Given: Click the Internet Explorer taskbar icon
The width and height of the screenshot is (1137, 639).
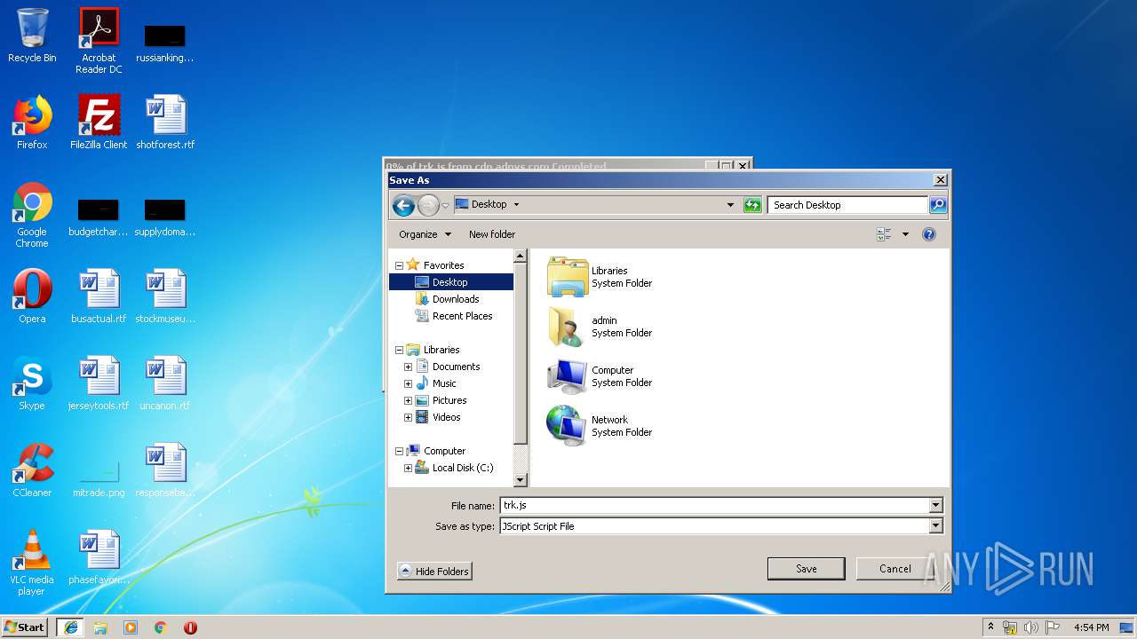Looking at the screenshot, I should 70,627.
